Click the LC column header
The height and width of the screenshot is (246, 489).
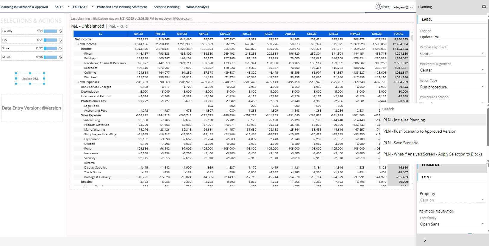(x=101, y=34)
